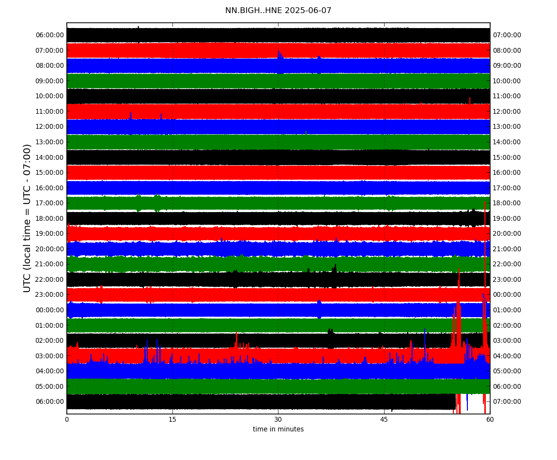Click the black seismic trace at 14:00:00 UTC
Viewport: 557px width, 460px height.
coord(278,157)
